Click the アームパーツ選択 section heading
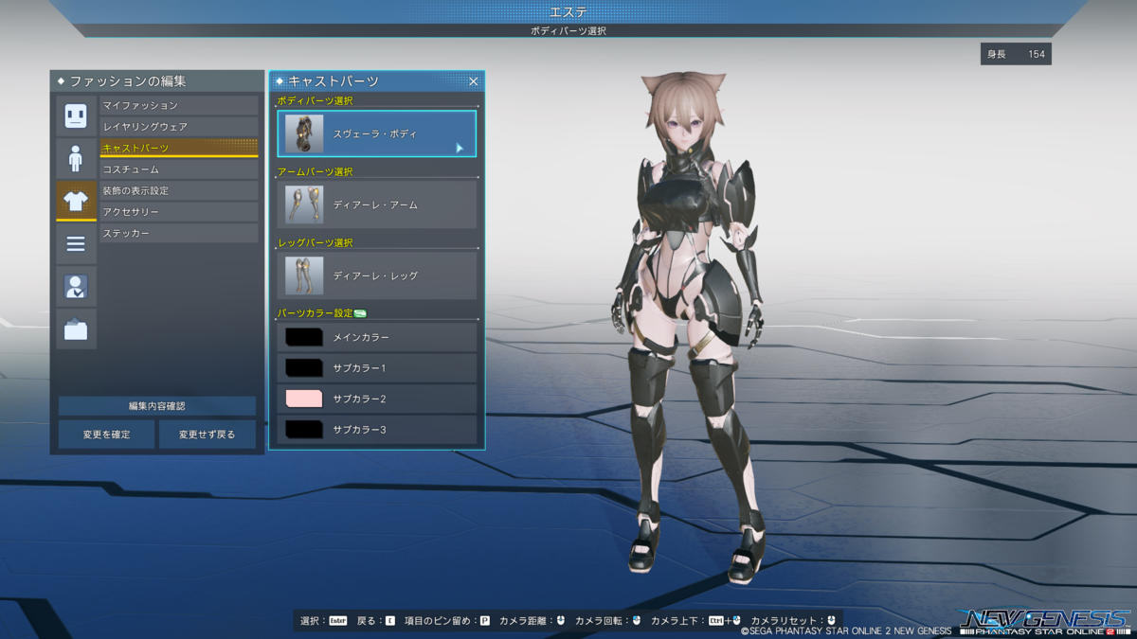 coord(316,171)
